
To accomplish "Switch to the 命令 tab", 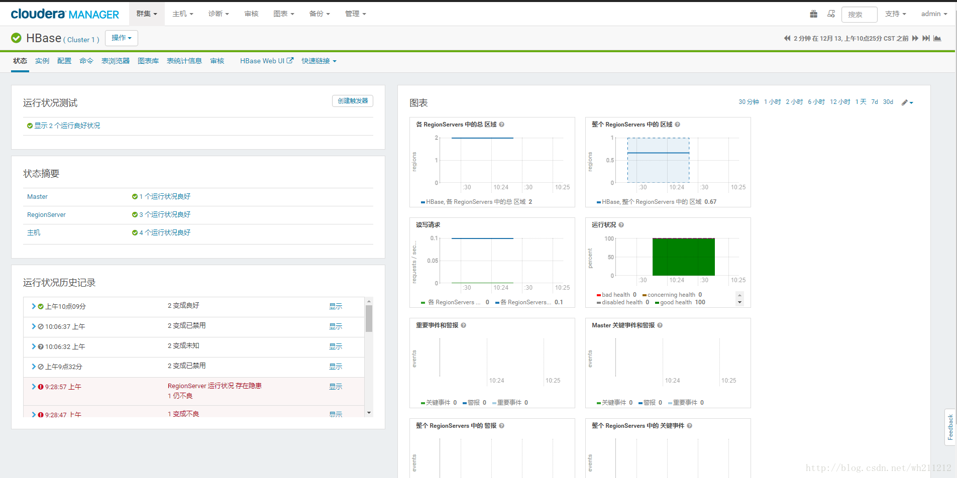I will [x=86, y=61].
